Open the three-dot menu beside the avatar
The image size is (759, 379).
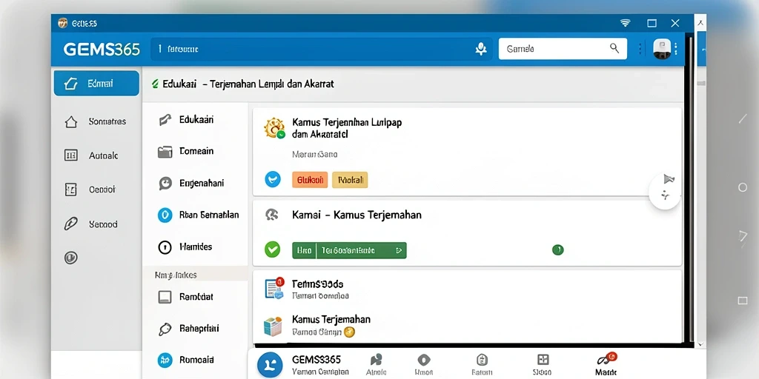click(676, 49)
